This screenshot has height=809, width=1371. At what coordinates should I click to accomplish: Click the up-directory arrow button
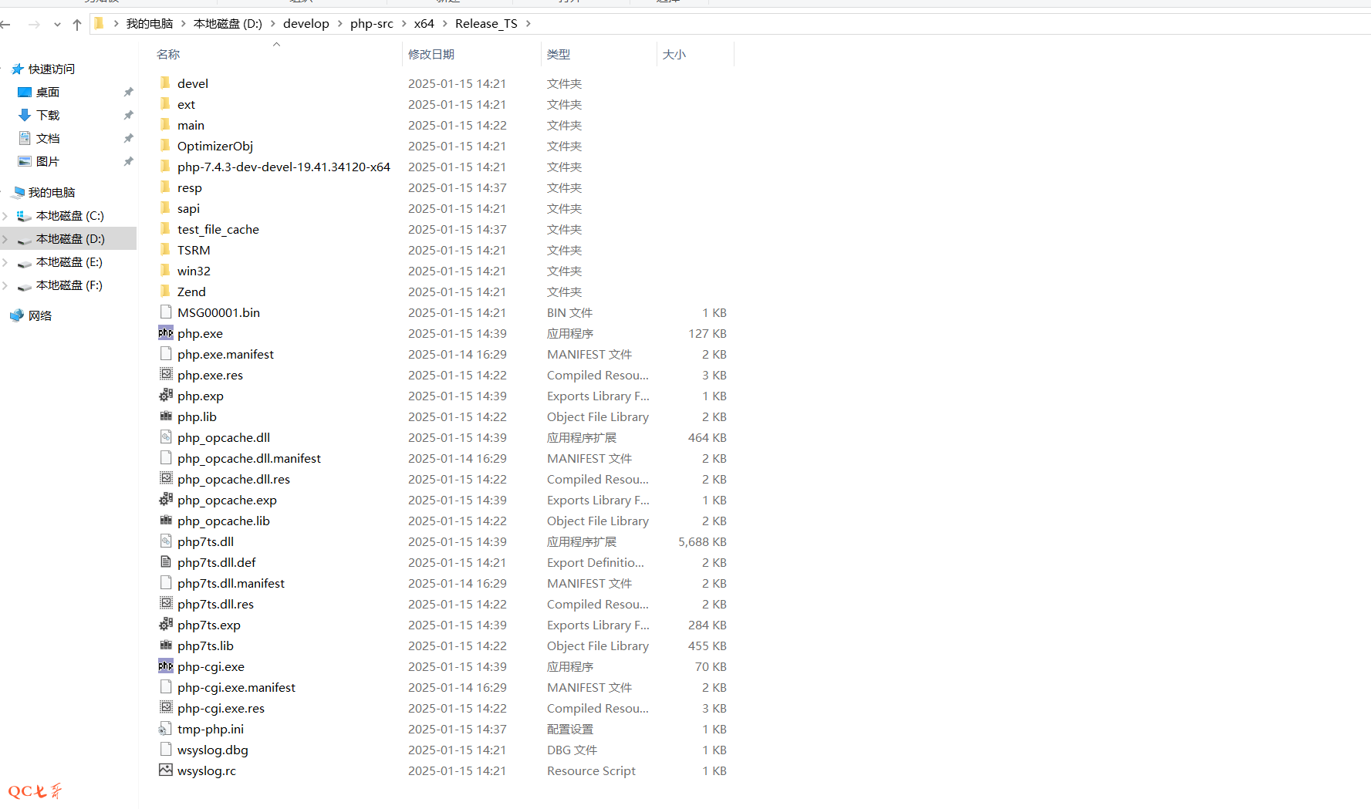[x=77, y=25]
